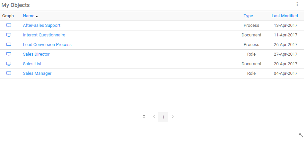304x142 pixels.
Task: Click the Graph column header
Action: 8,16
